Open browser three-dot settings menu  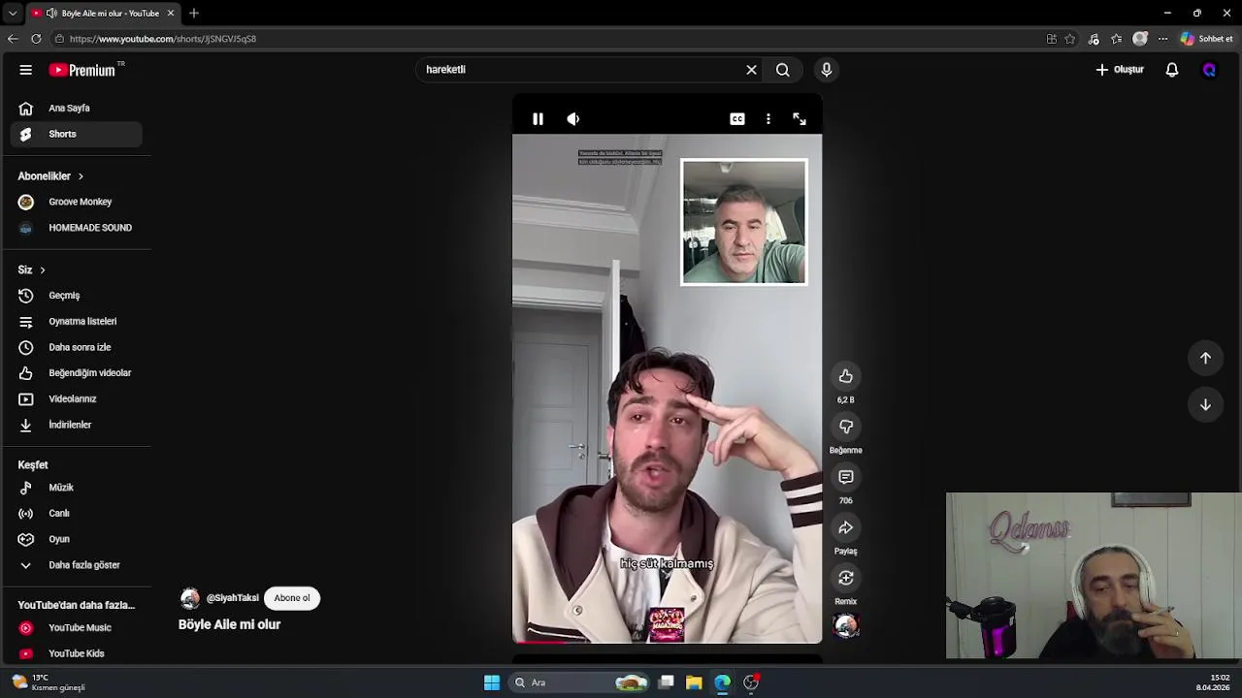tap(1163, 39)
